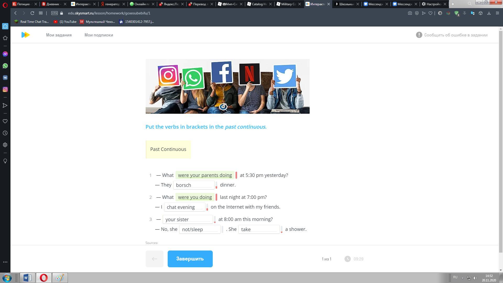Open tab search magnifier
503x283 pixels.
[470, 4]
